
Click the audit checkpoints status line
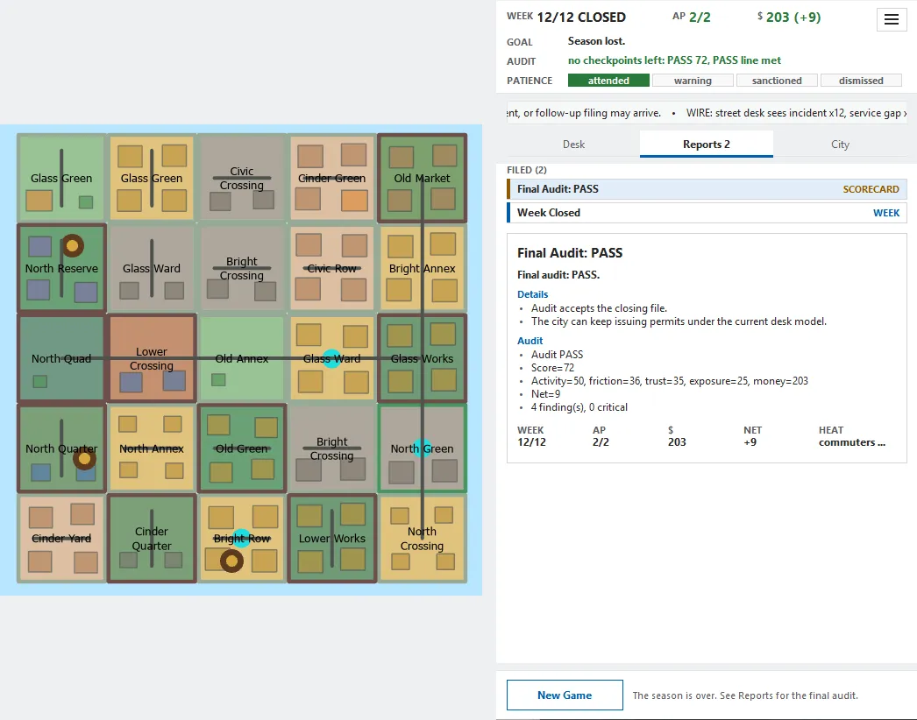pos(674,60)
